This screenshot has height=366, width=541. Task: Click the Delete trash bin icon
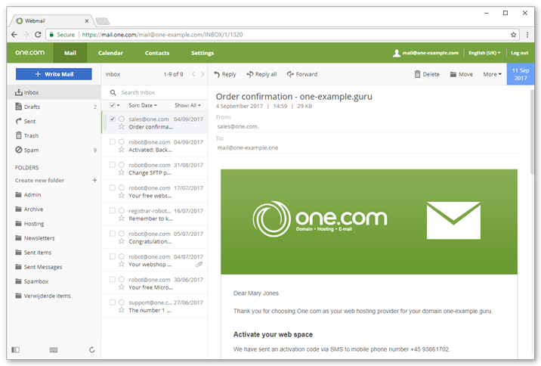(418, 74)
